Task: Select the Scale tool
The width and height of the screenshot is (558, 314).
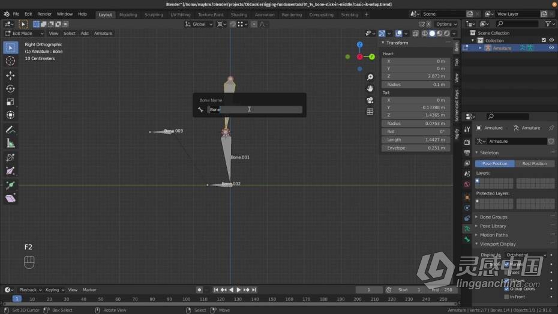Action: [10, 102]
